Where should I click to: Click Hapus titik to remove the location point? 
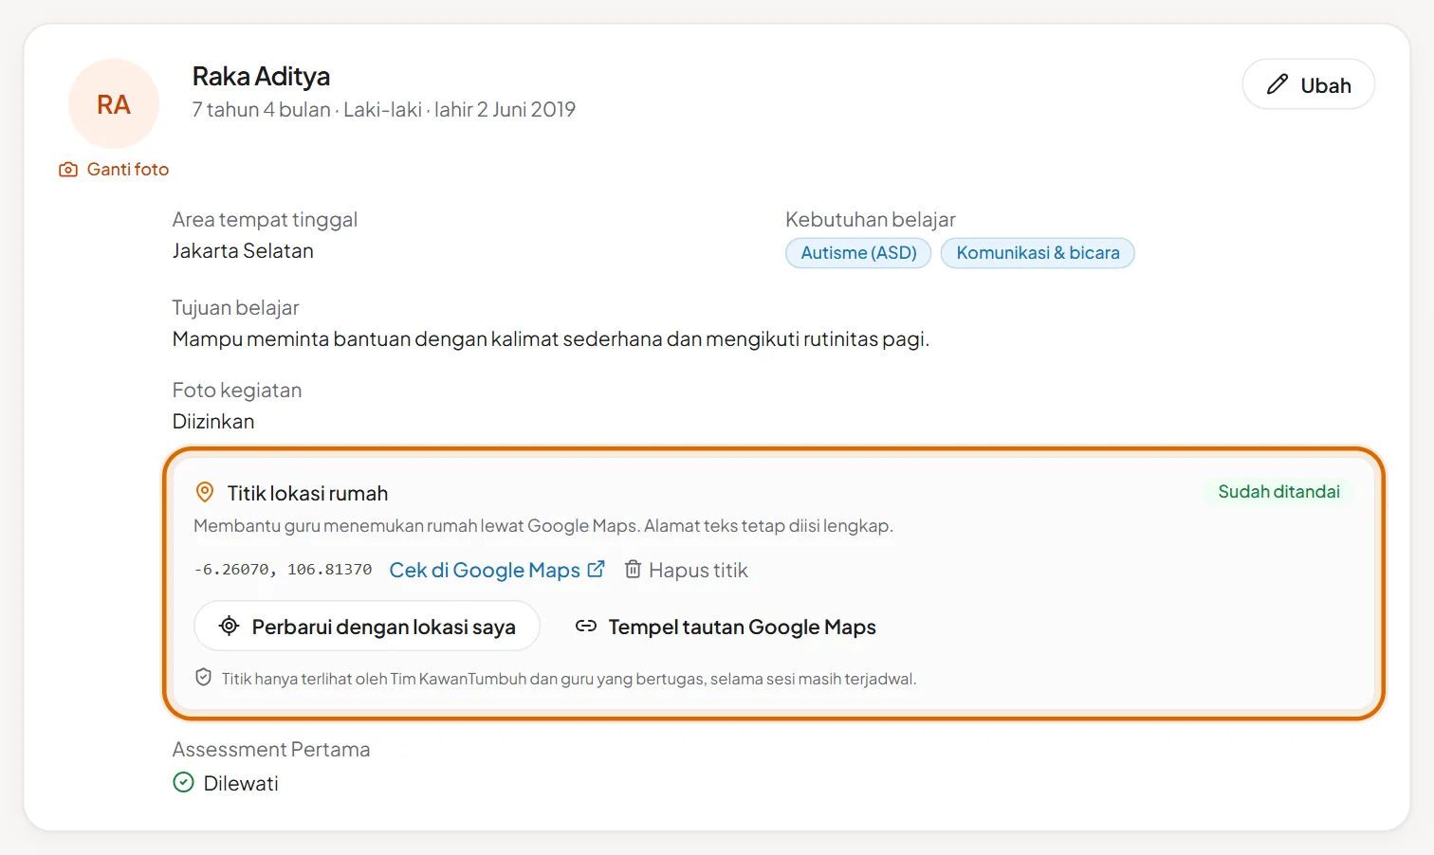686,570
